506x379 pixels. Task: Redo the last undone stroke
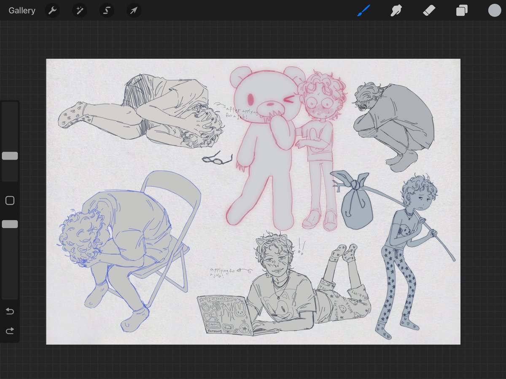pyautogui.click(x=10, y=331)
